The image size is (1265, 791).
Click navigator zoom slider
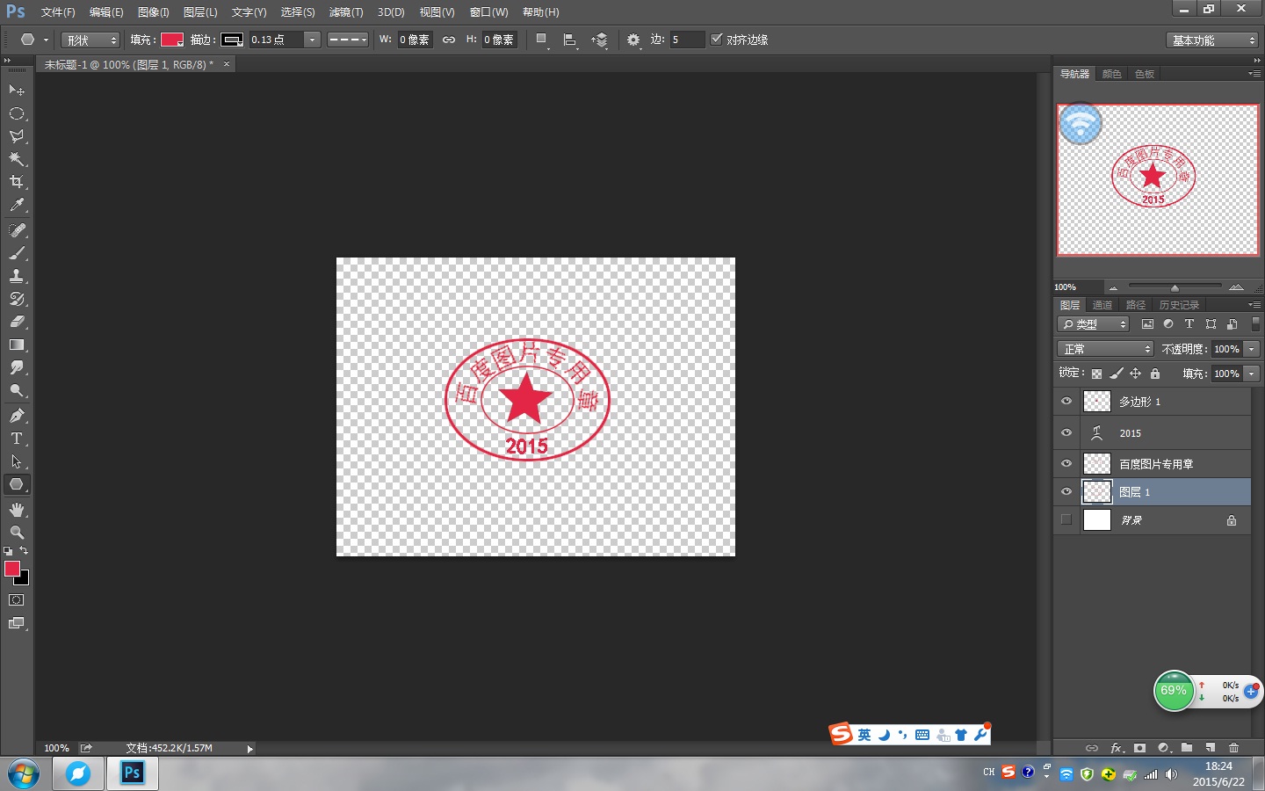coord(1175,287)
